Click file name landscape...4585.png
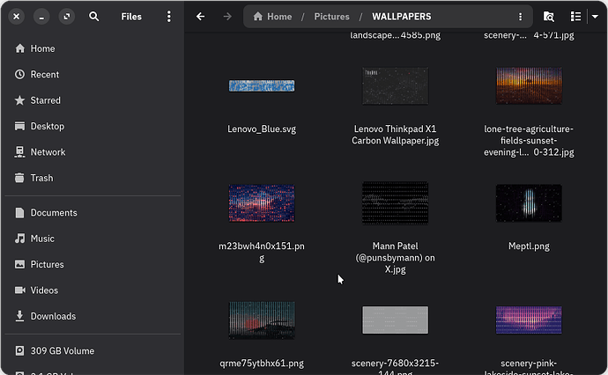The height and width of the screenshot is (375, 608). pyautogui.click(x=395, y=35)
